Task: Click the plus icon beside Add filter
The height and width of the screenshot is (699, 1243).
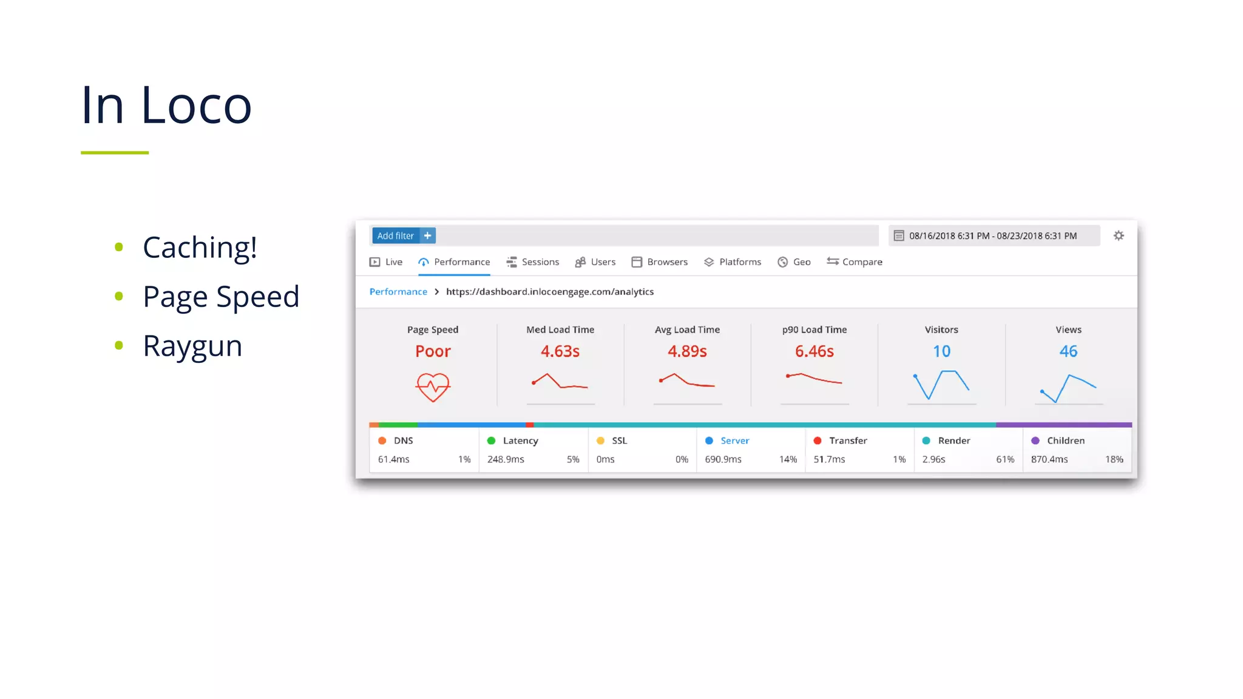Action: [427, 235]
